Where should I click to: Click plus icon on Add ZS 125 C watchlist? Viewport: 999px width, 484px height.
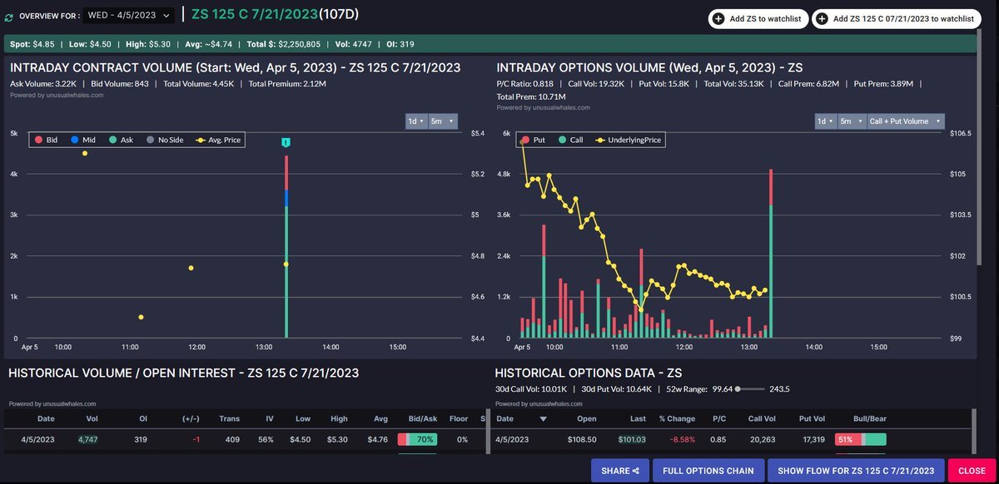[x=823, y=19]
